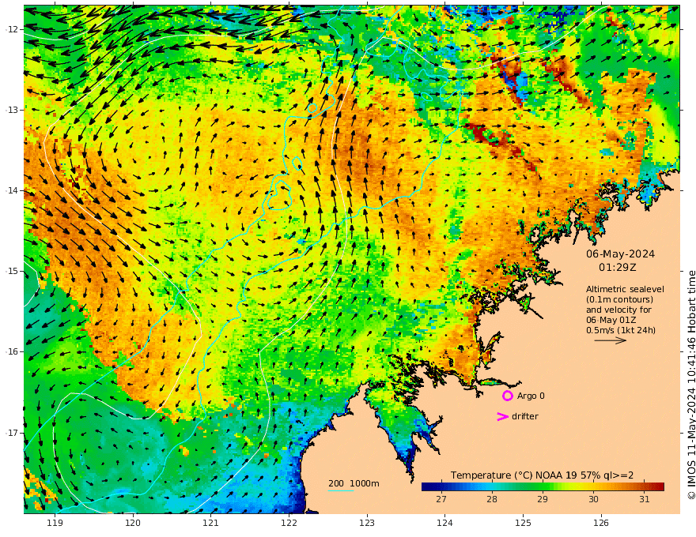The width and height of the screenshot is (696, 537).
Task: Click the 0.5m/s reference velocity arrow
Action: (x=611, y=340)
